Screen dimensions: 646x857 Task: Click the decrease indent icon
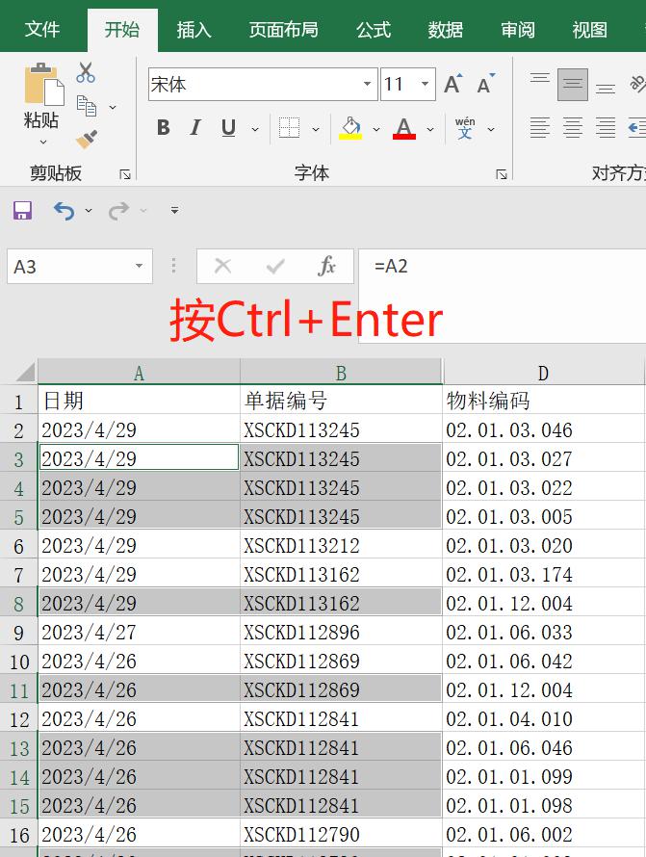(636, 128)
